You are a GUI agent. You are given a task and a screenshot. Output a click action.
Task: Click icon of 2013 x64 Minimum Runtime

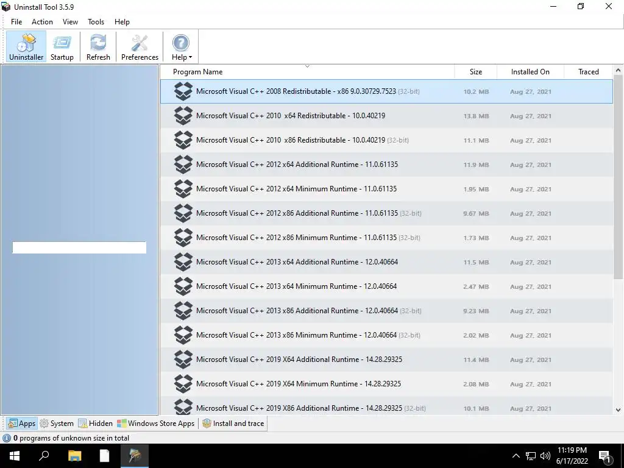coord(183,286)
